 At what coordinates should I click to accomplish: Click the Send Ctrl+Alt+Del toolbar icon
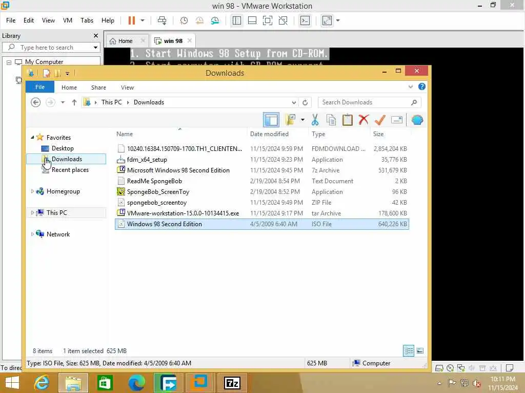pos(162,20)
